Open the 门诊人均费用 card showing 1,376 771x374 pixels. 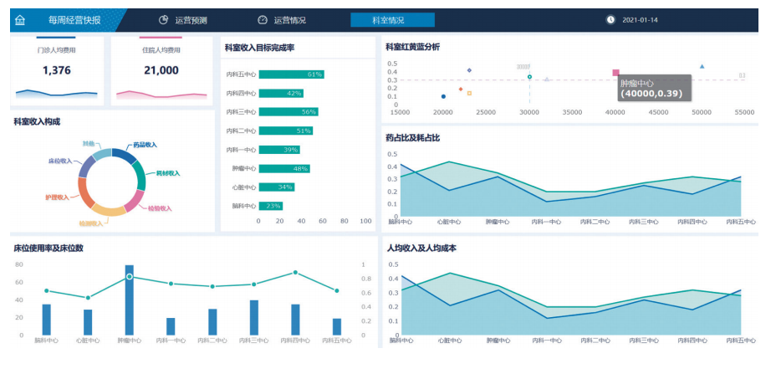(57, 70)
